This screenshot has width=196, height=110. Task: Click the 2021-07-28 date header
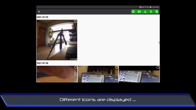(x=42, y=63)
